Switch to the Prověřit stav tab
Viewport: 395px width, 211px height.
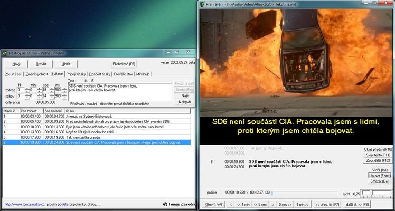(123, 74)
